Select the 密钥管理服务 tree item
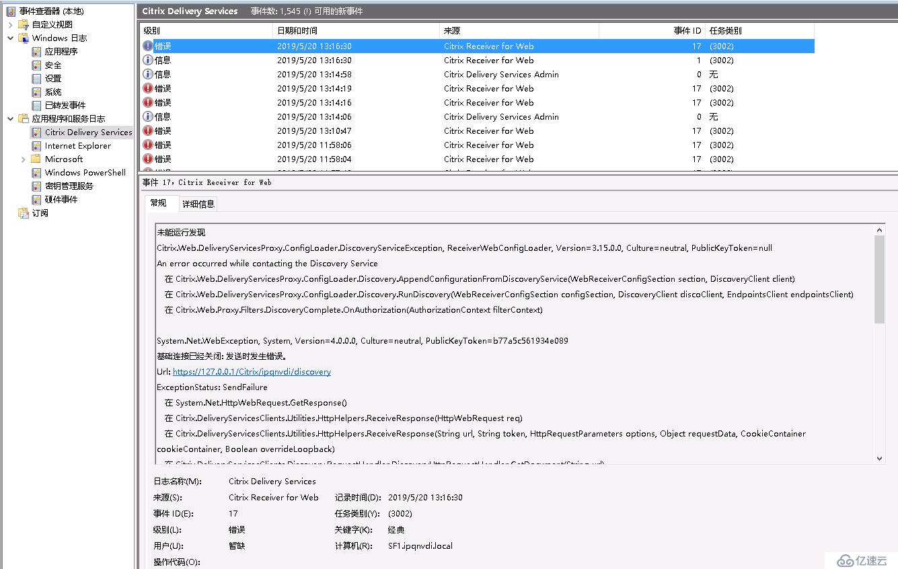 click(69, 186)
